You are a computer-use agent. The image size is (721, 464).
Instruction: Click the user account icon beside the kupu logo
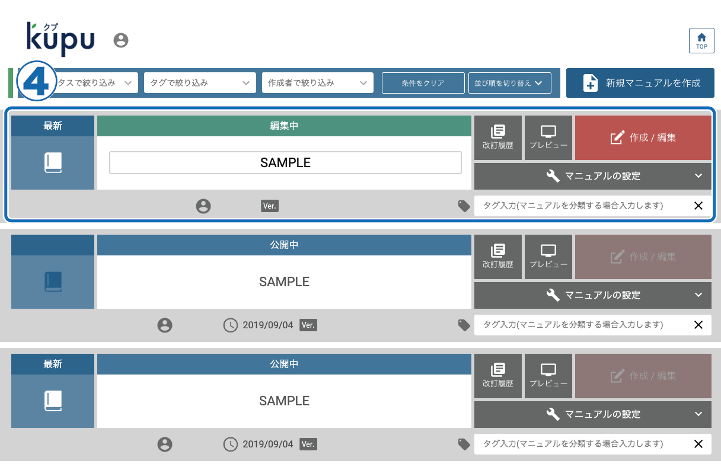coord(121,40)
